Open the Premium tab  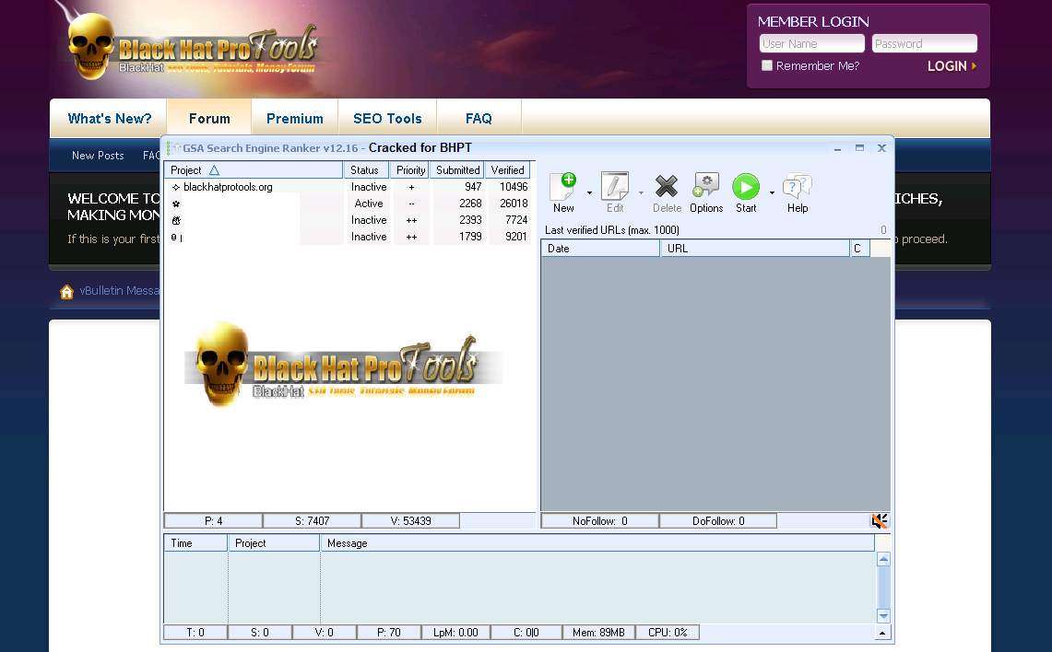point(294,119)
